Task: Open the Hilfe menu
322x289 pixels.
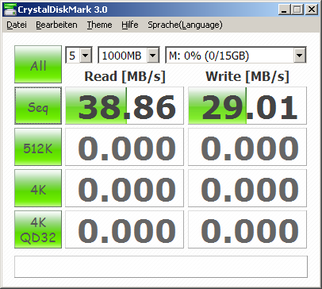Action: (x=130, y=25)
